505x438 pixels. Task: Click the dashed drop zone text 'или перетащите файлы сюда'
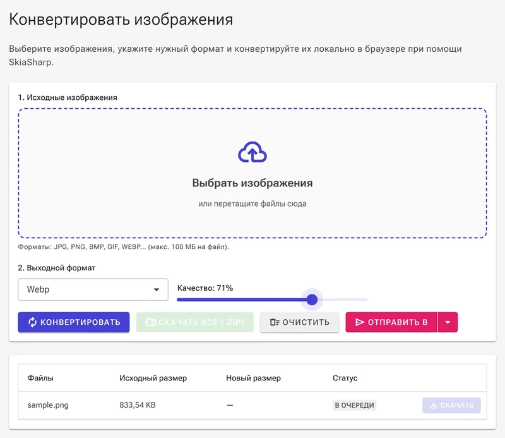point(252,204)
